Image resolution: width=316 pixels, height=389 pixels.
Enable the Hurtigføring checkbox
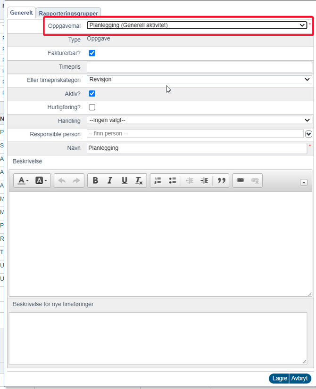pyautogui.click(x=92, y=107)
